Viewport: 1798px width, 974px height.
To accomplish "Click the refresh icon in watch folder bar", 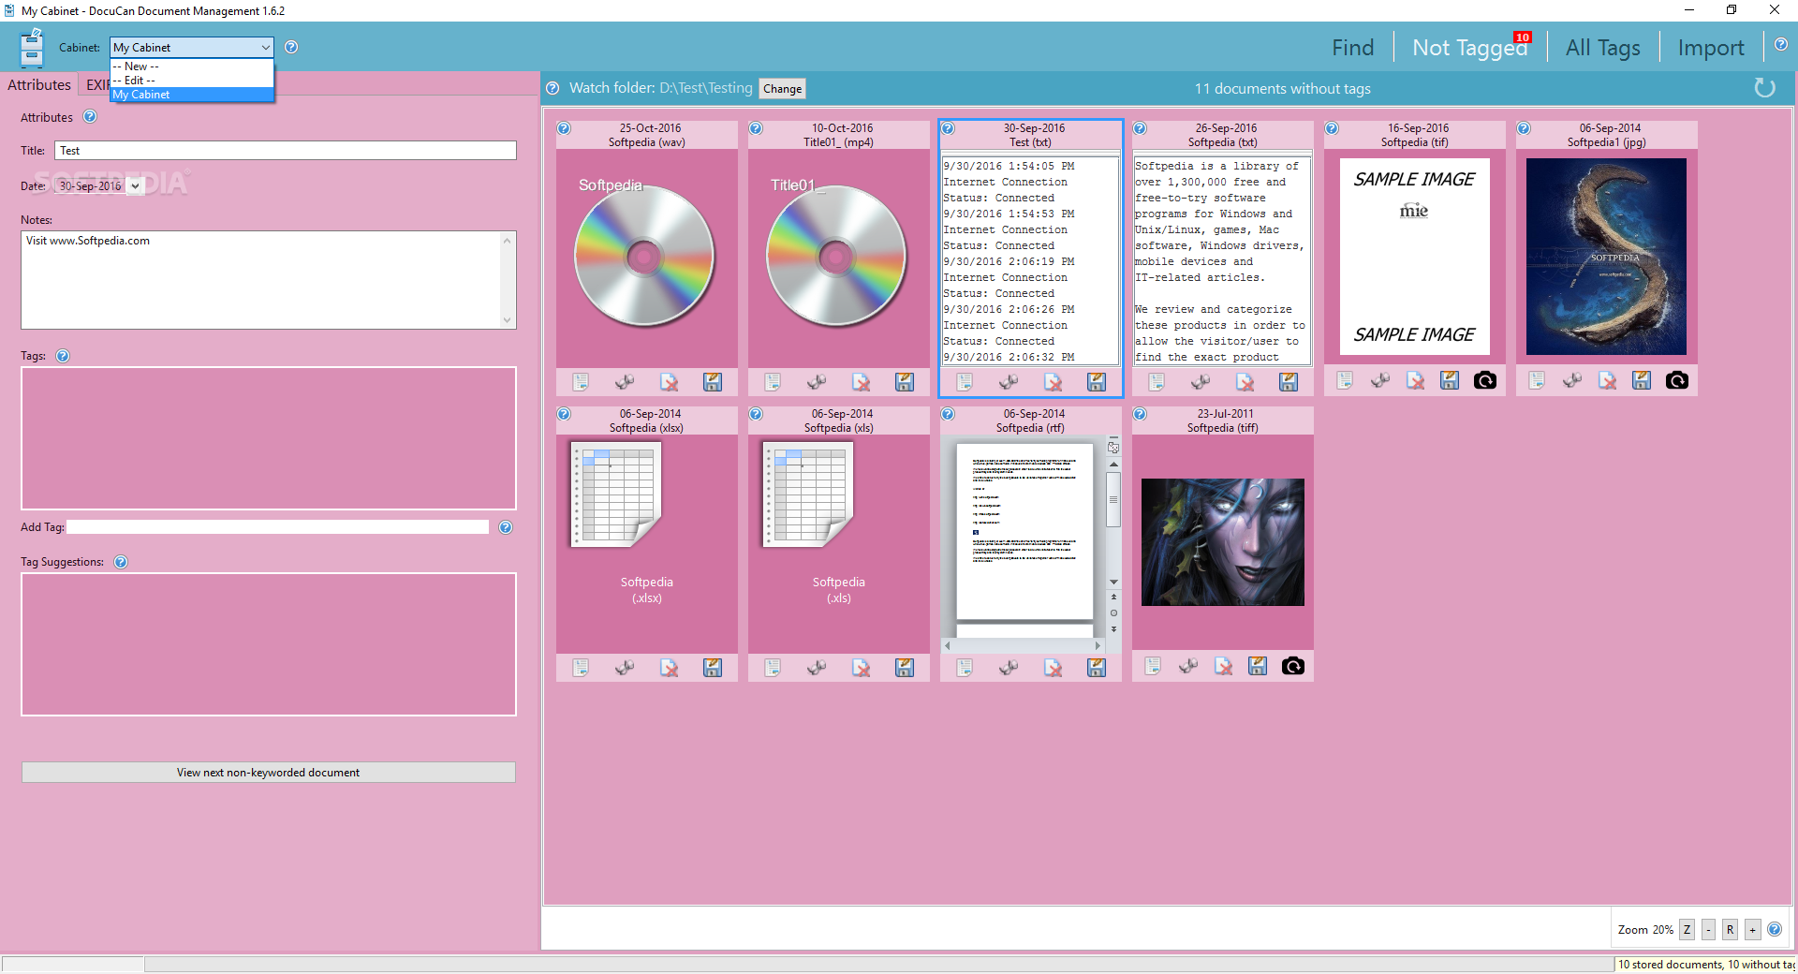I will click(x=1764, y=88).
